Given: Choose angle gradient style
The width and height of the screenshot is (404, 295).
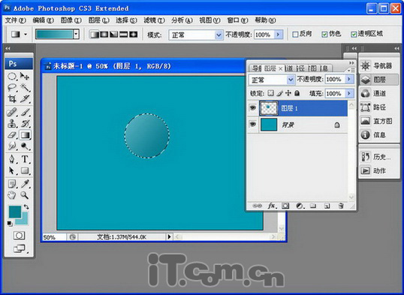Looking at the screenshot, I should coord(113,35).
